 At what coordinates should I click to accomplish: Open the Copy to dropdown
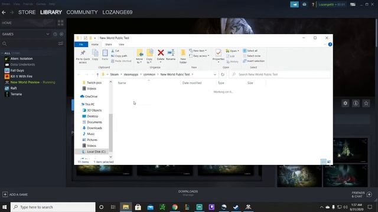149,57
